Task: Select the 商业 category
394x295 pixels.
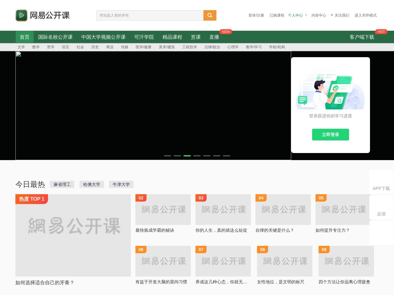Action: point(110,47)
